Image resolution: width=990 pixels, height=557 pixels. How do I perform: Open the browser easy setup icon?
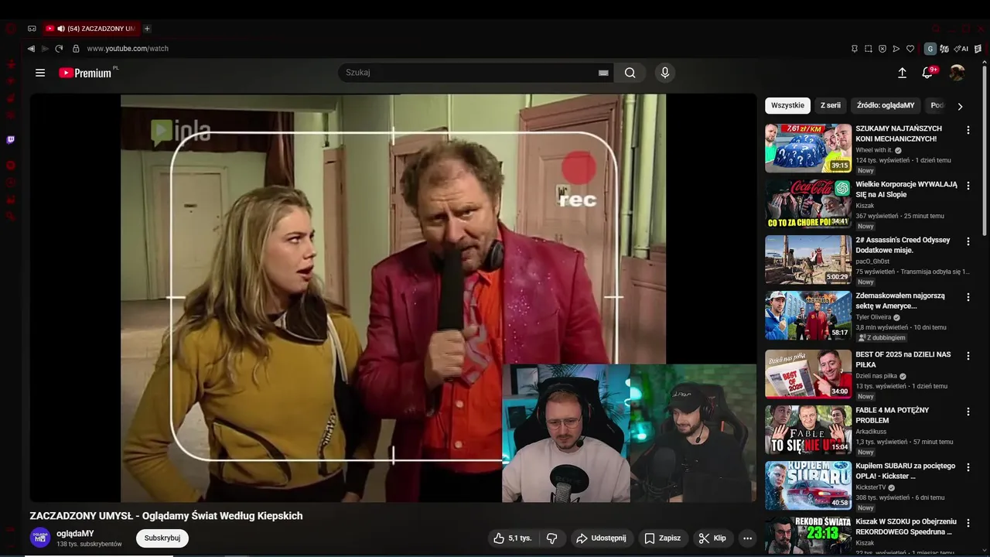click(978, 49)
